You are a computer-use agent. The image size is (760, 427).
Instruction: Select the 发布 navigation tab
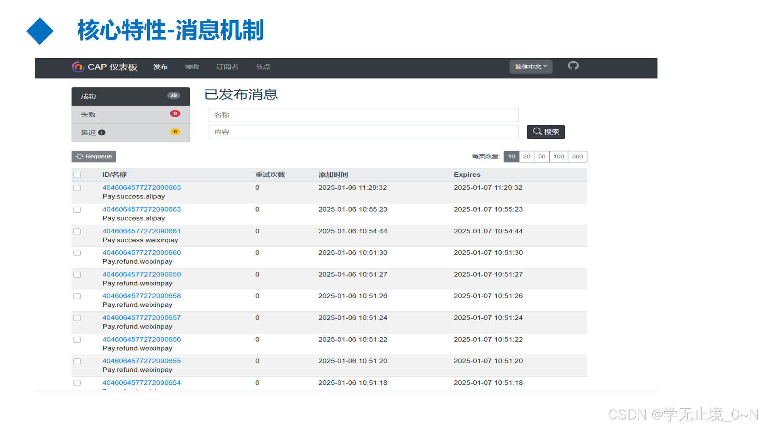(x=160, y=67)
